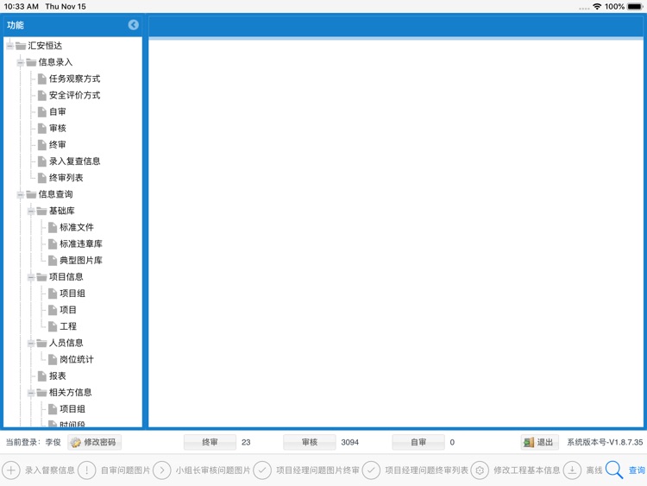Click the 标准文件 document icon
Image resolution: width=647 pixels, height=486 pixels.
click(53, 228)
